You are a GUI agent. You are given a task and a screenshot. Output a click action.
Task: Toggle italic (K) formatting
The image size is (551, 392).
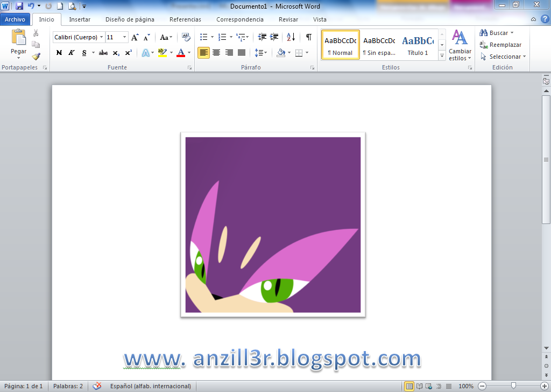(x=72, y=53)
